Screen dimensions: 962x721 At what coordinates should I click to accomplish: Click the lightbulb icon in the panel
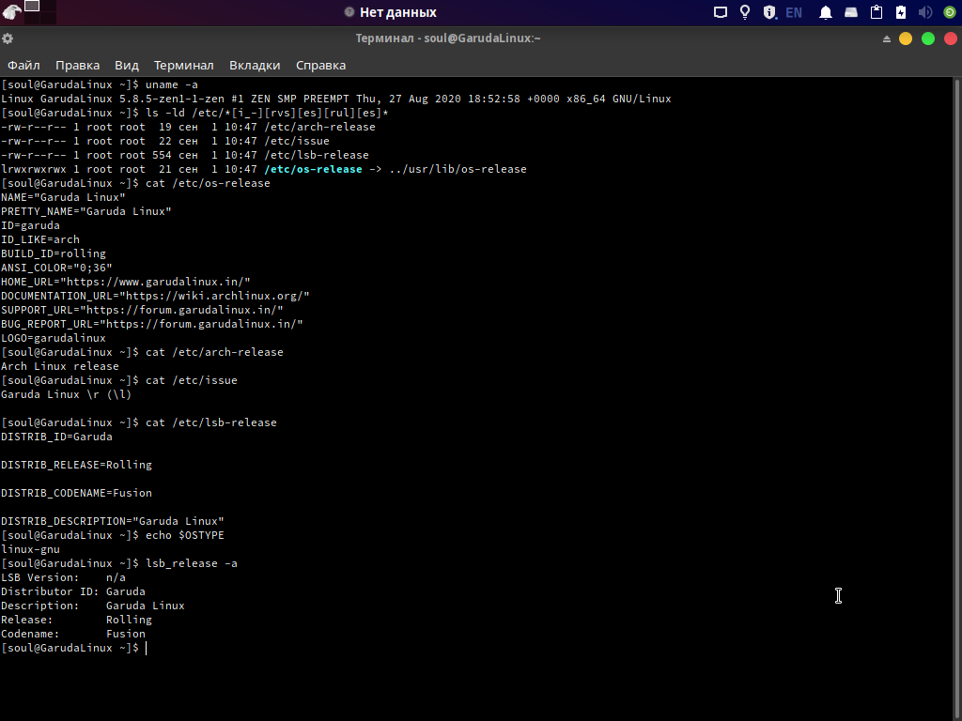click(x=745, y=12)
